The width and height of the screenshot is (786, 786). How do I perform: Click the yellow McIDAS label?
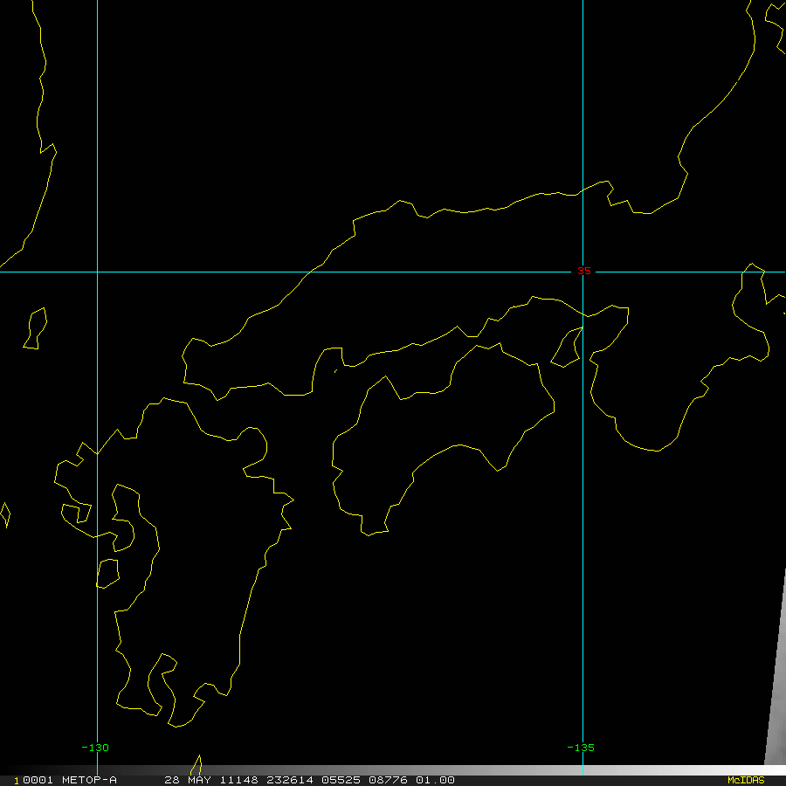pyautogui.click(x=745, y=780)
